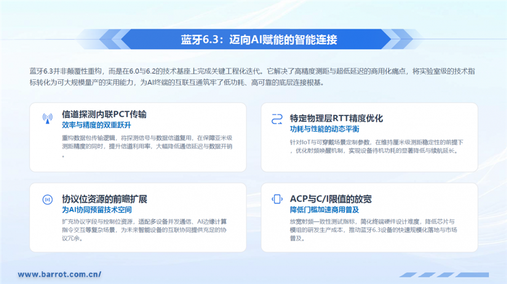Click the description starting 重构数据包传输逻辑
Screen dimensions: 507x284
pos(147,146)
